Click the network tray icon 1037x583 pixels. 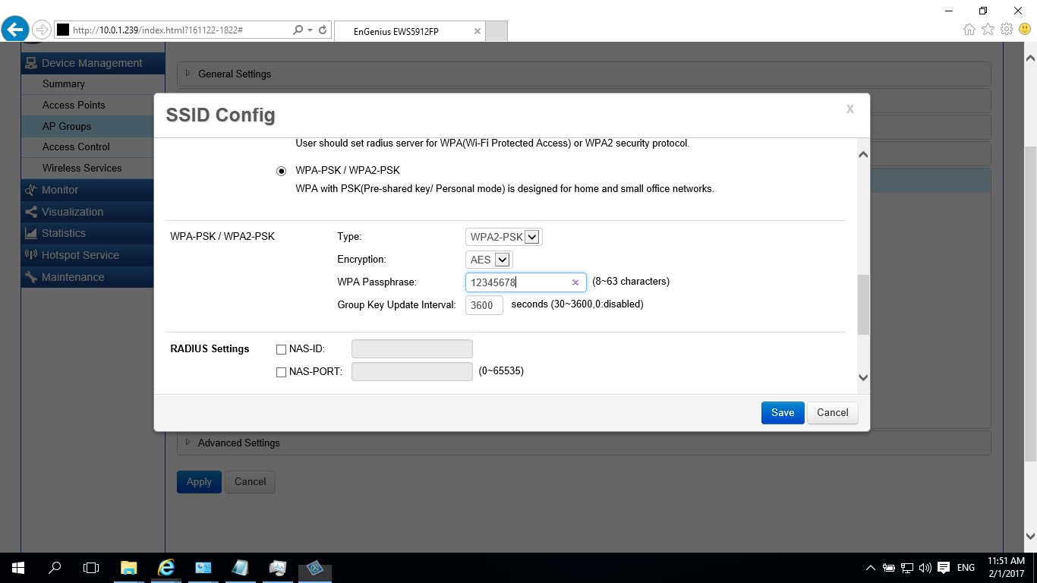pos(907,568)
